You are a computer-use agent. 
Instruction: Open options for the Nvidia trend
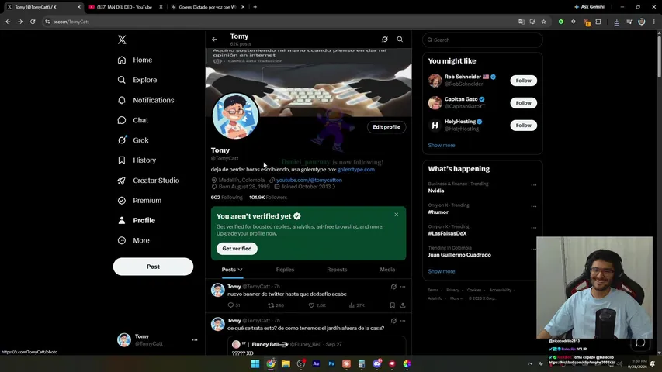point(534,184)
